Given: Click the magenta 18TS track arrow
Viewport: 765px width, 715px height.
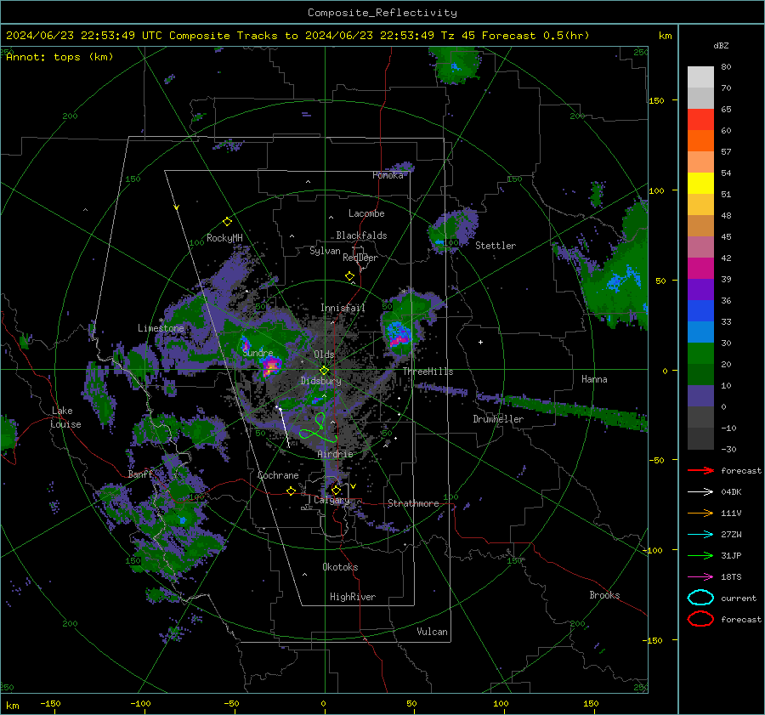Looking at the screenshot, I should tap(700, 577).
